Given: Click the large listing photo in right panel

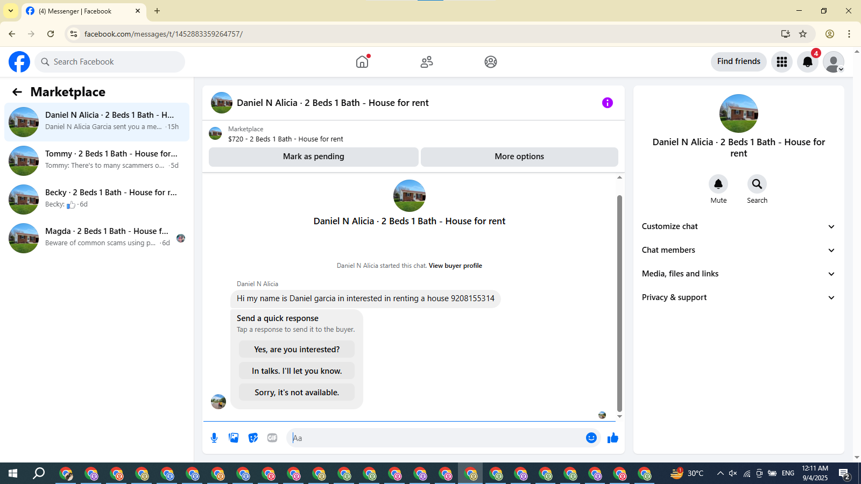Looking at the screenshot, I should click(x=739, y=113).
